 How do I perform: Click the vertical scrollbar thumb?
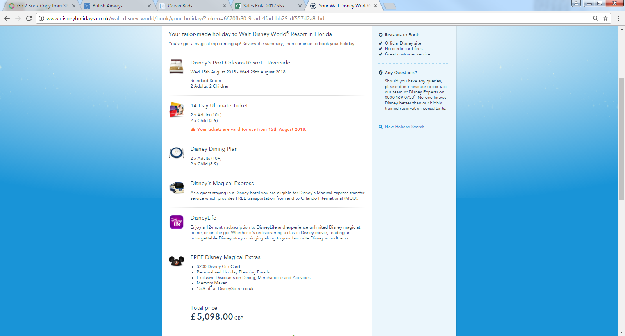pyautogui.click(x=621, y=139)
